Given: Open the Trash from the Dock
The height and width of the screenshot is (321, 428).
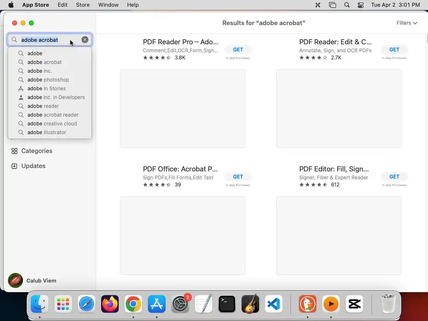Looking at the screenshot, I should click(x=388, y=304).
